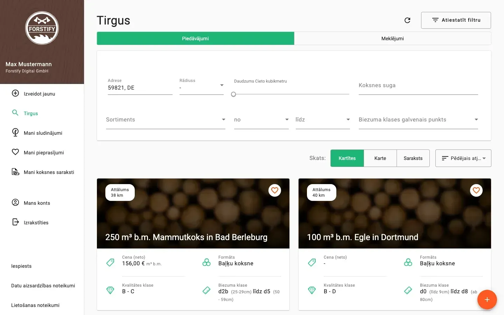Click the 'B - D' quality class value

click(330, 292)
